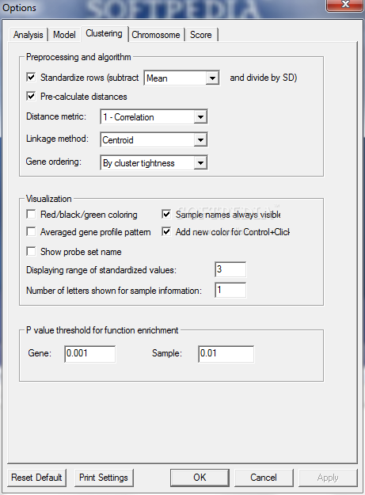Toggle Standardize rows checkbox
This screenshot has width=365, height=495.
click(31, 77)
